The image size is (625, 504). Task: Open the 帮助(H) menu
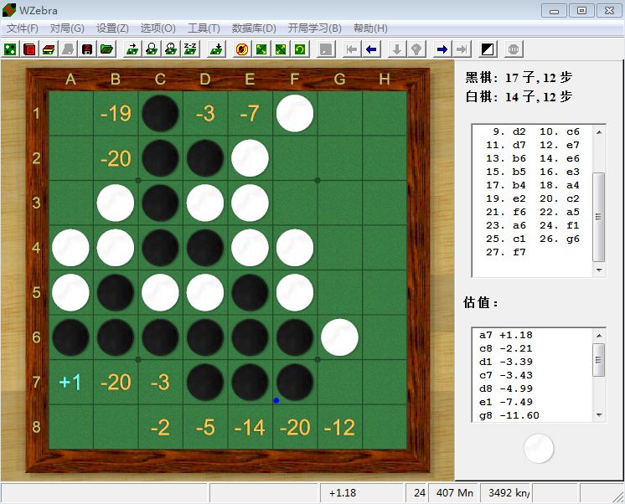[x=370, y=28]
